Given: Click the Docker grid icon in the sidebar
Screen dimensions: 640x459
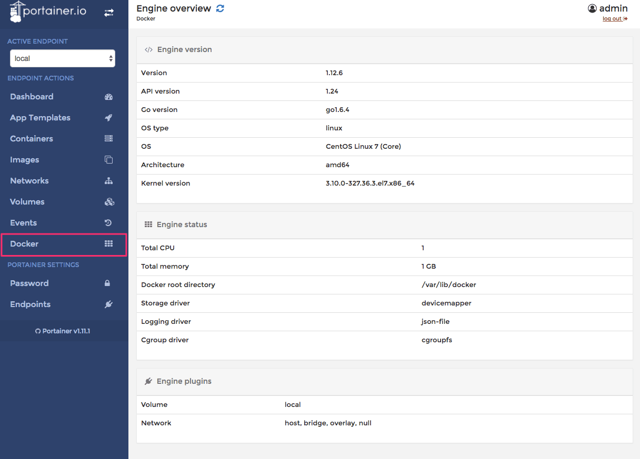Looking at the screenshot, I should 109,244.
